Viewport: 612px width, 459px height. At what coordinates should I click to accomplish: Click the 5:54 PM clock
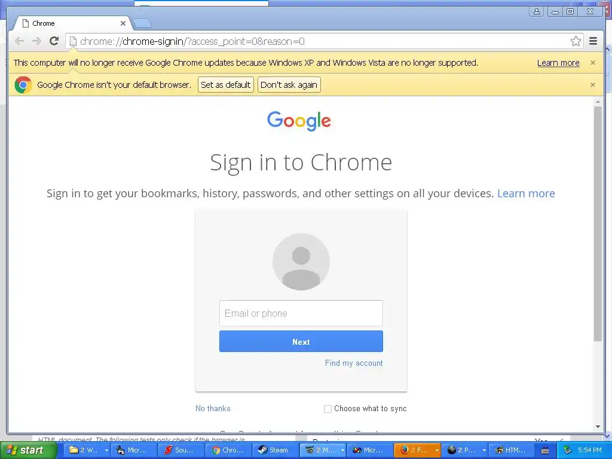pos(589,450)
